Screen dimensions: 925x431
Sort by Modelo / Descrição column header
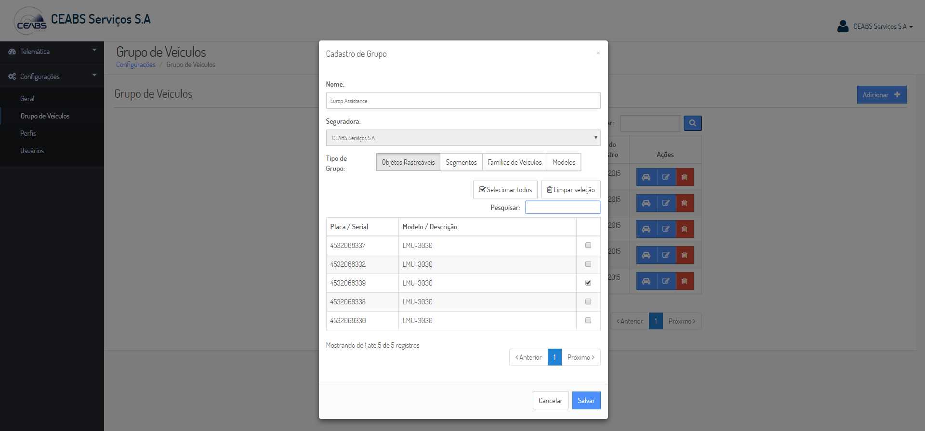coord(488,227)
